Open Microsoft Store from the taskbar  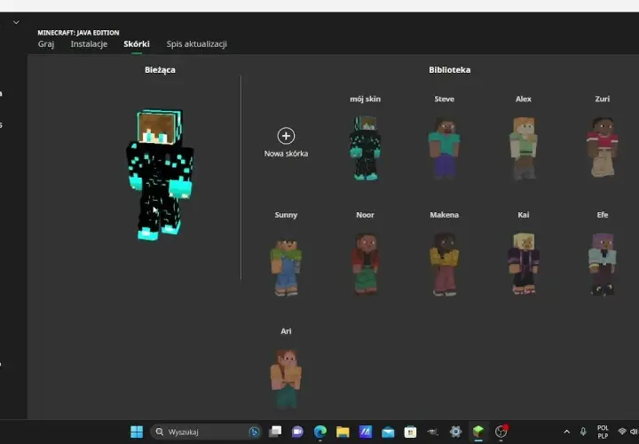[410, 432]
